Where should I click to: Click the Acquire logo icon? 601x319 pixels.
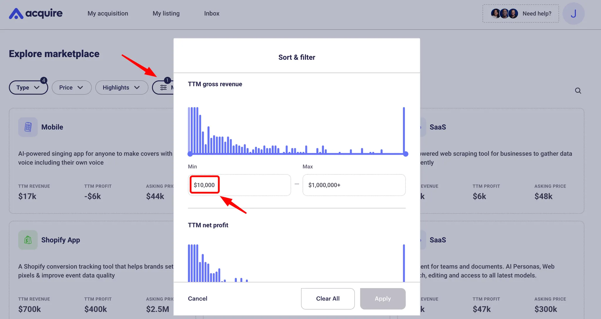[16, 13]
